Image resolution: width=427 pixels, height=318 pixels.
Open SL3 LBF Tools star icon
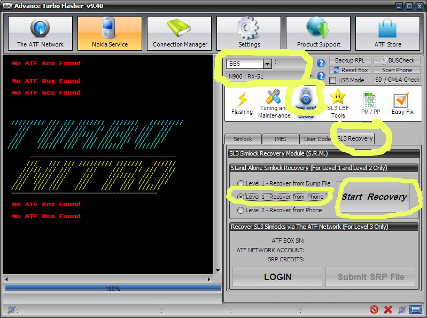coord(338,104)
